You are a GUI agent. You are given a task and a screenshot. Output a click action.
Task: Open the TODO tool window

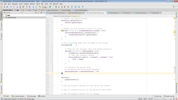6,96
